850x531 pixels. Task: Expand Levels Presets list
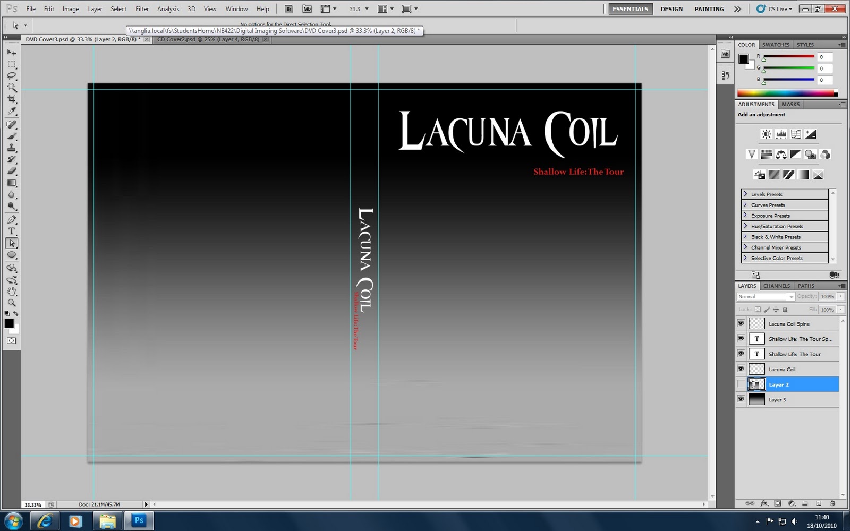pyautogui.click(x=745, y=194)
